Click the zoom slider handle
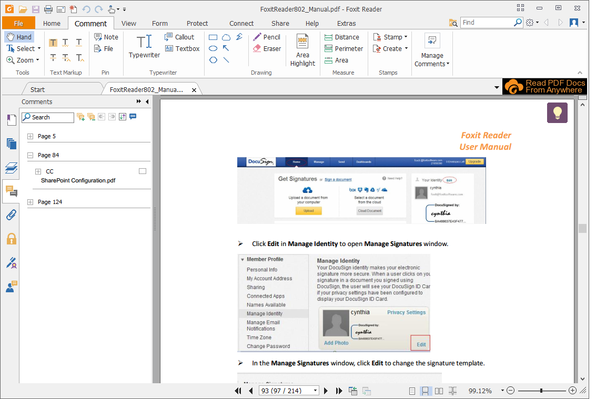The height and width of the screenshot is (399, 606). [541, 391]
